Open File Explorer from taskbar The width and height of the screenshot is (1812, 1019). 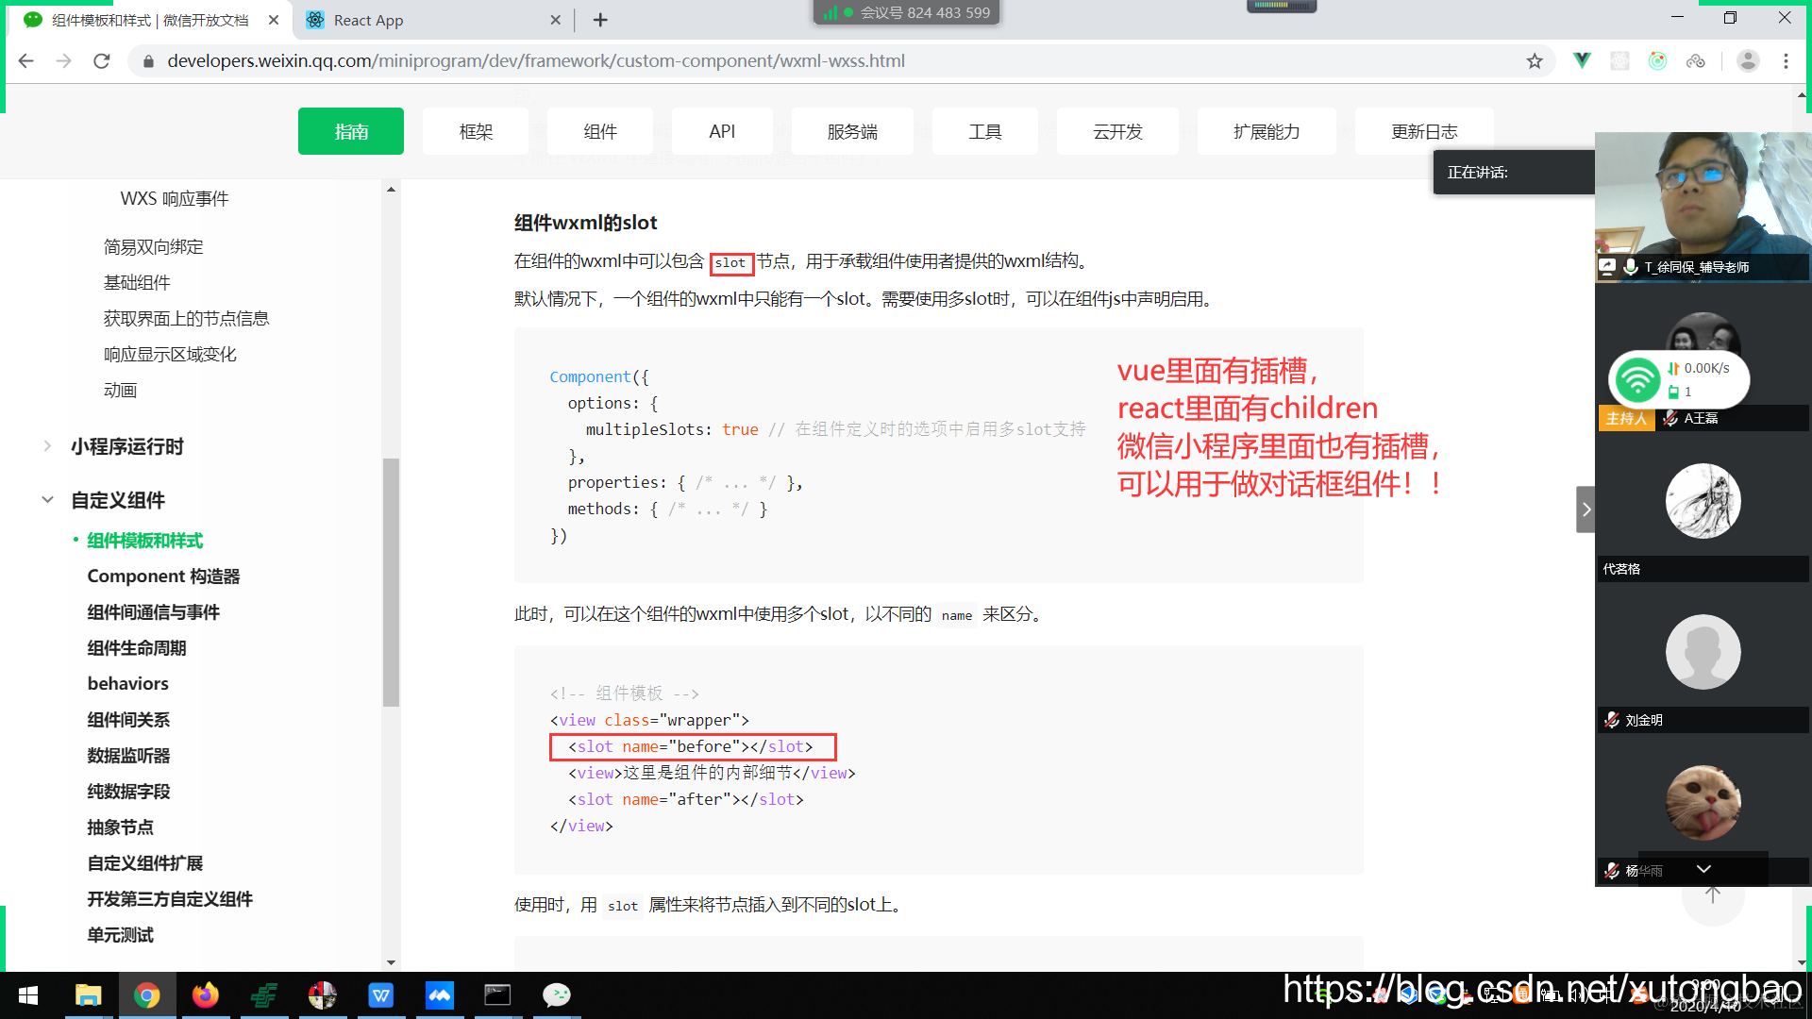tap(88, 995)
